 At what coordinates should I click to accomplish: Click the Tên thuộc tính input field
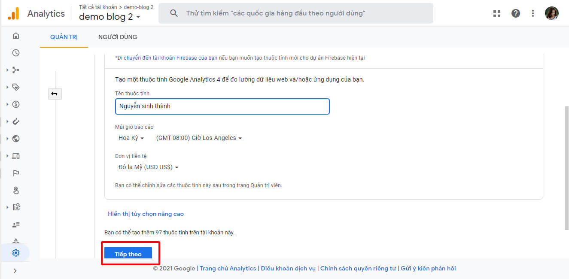click(222, 106)
